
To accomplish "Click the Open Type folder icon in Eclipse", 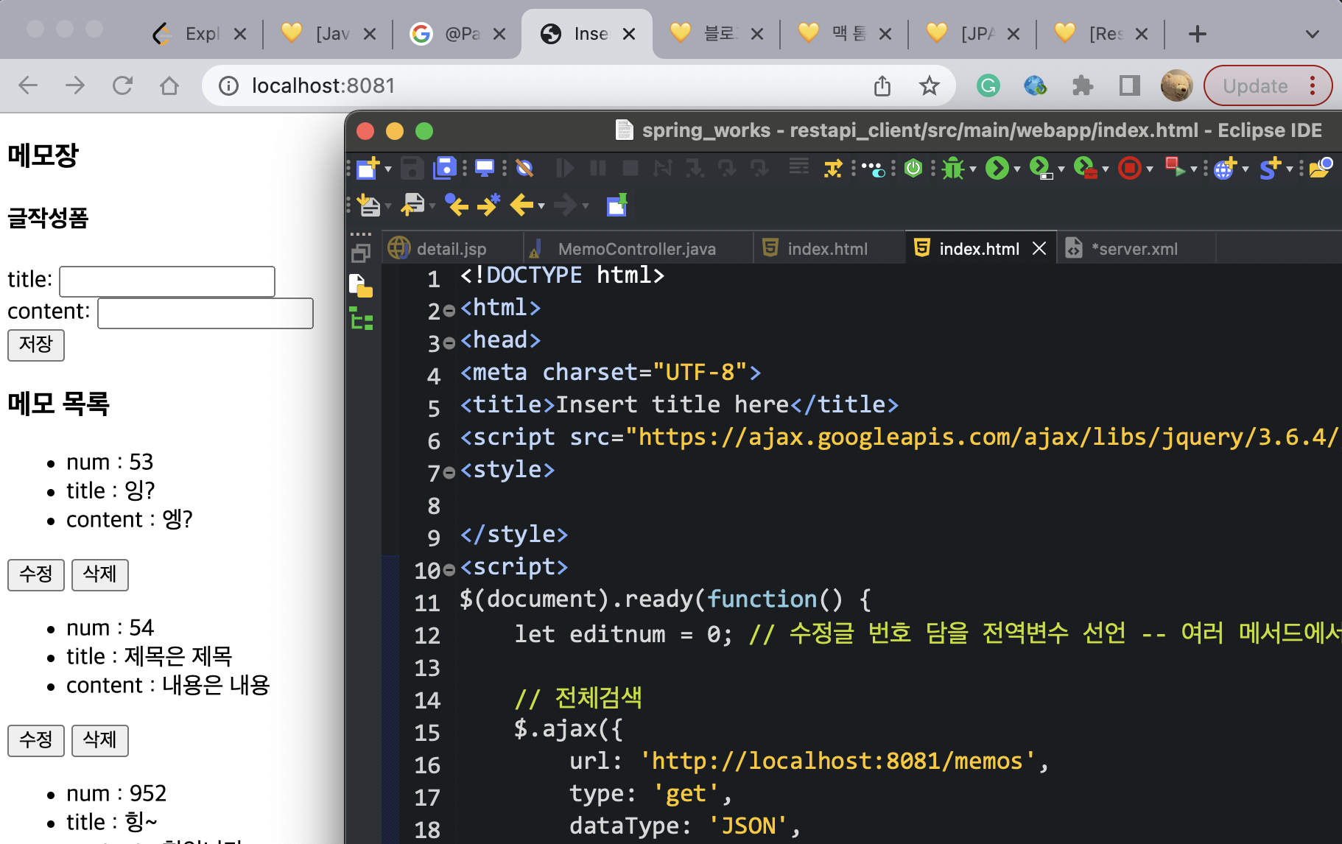I will pyautogui.click(x=1321, y=169).
